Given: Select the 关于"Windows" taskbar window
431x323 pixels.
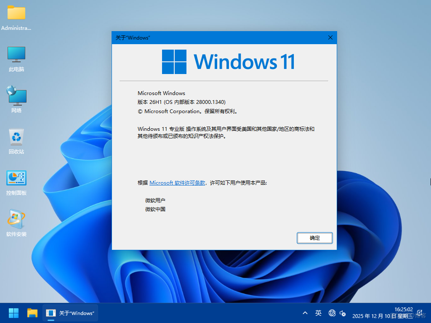Looking at the screenshot, I should pyautogui.click(x=70, y=313).
